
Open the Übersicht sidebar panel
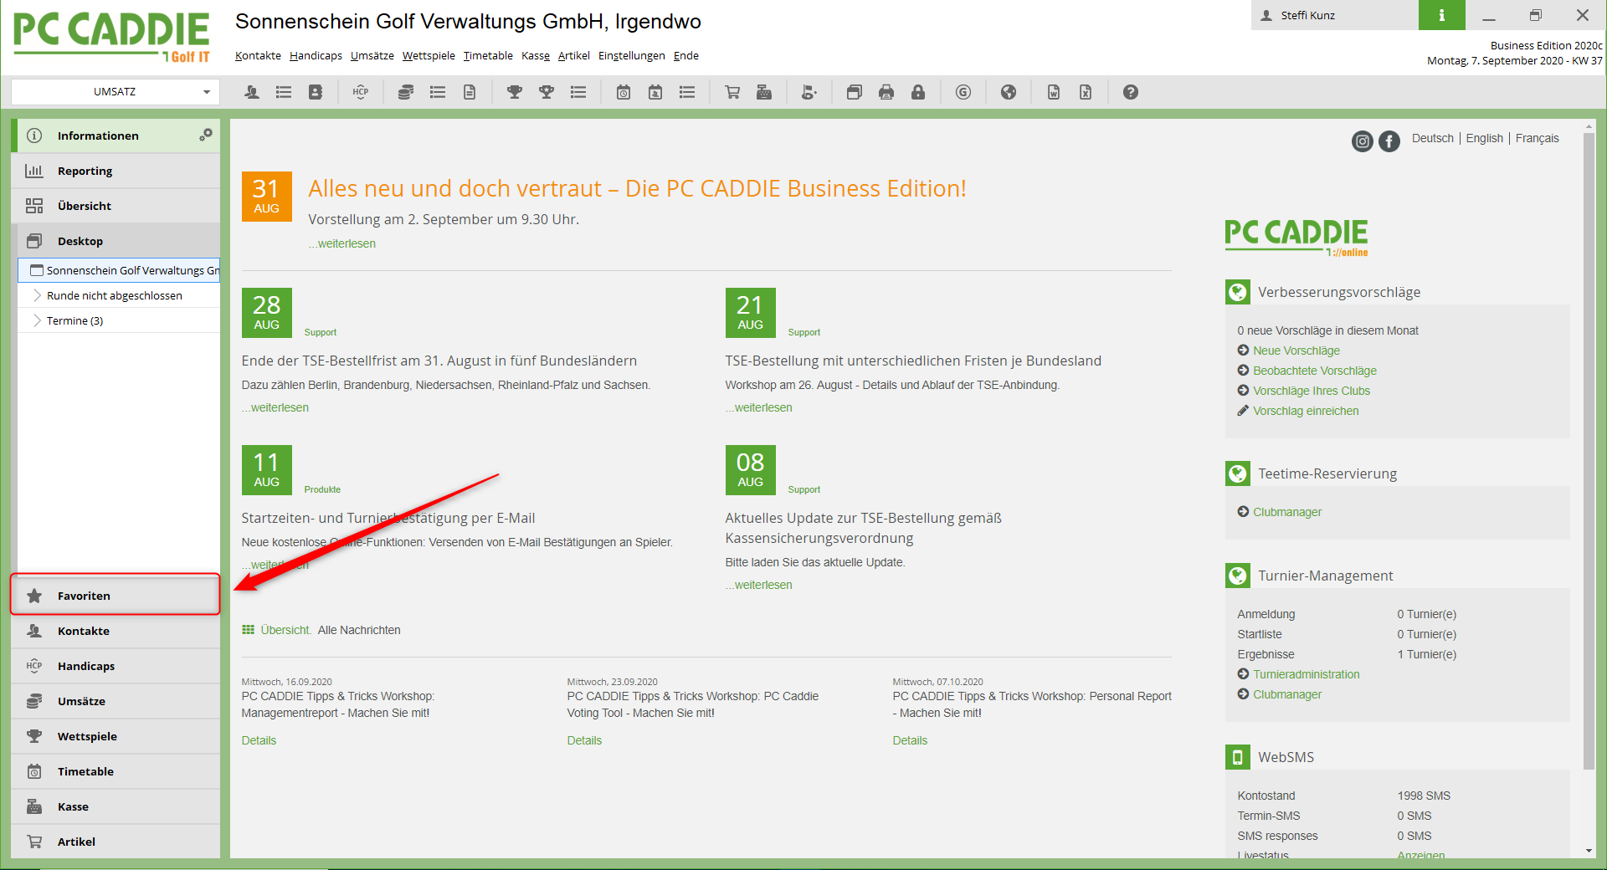(x=116, y=206)
